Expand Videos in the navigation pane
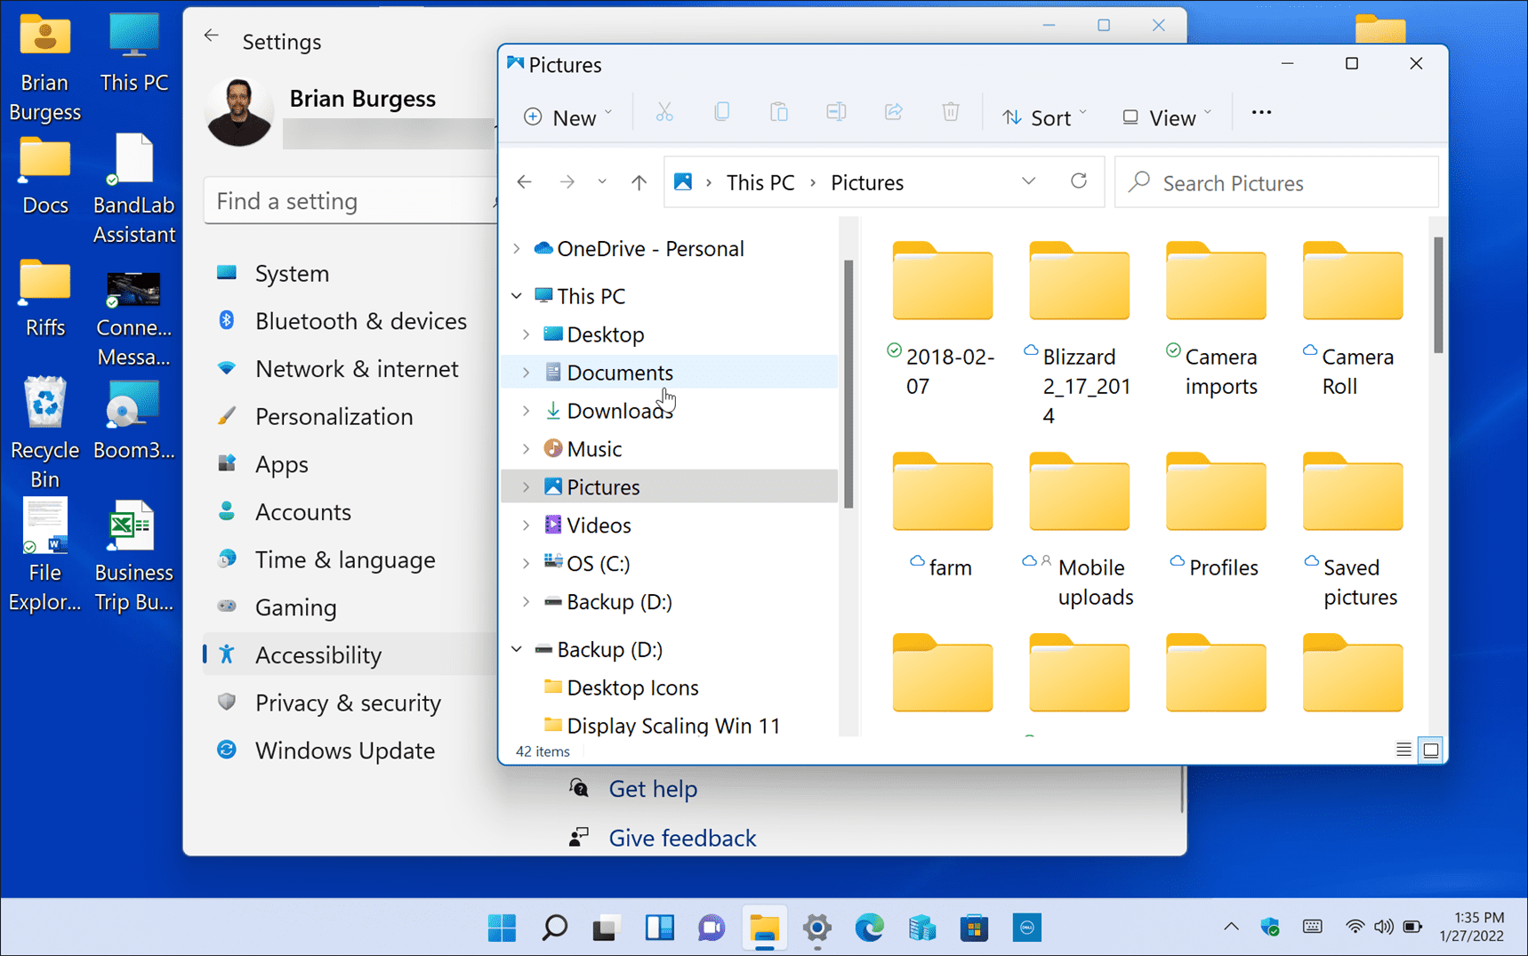Viewport: 1528px width, 956px height. click(527, 525)
